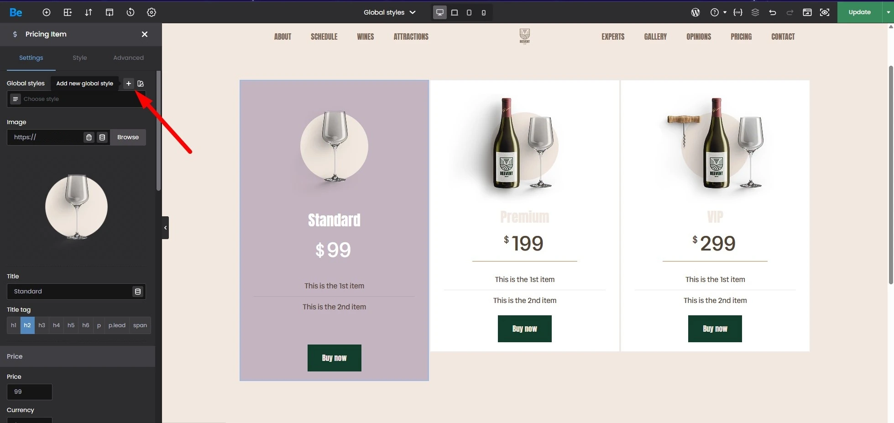Click the WordPress dashboard icon
Image resolution: width=894 pixels, height=423 pixels.
695,12
